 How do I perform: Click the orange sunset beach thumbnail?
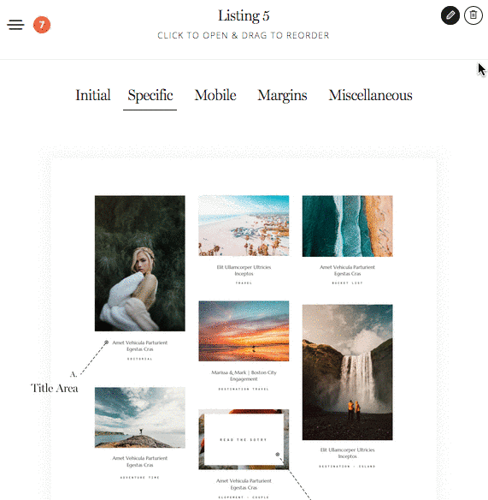coord(244,331)
